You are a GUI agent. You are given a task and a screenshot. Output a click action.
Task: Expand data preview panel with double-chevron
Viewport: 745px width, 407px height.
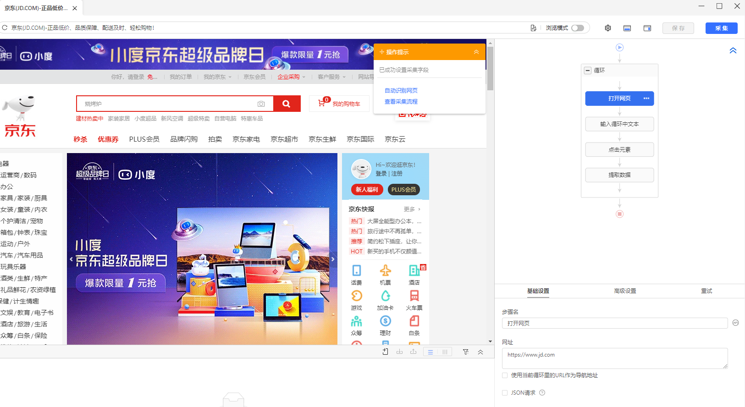coord(480,352)
